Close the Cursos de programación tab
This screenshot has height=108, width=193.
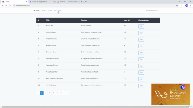(x=54, y=2)
